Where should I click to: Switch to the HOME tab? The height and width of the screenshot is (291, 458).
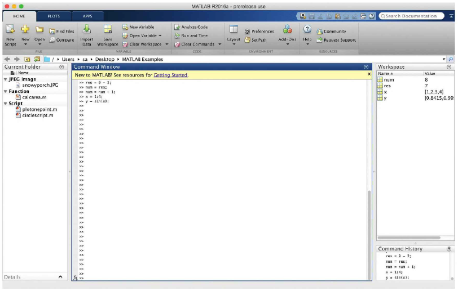click(19, 16)
